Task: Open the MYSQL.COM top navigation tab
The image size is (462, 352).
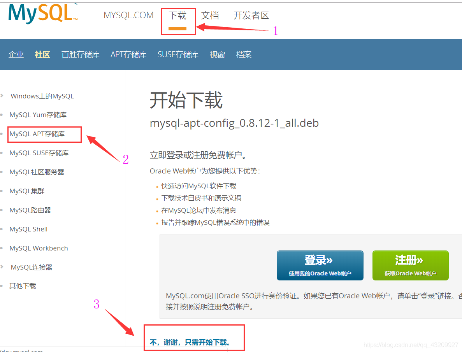Action: coord(128,15)
